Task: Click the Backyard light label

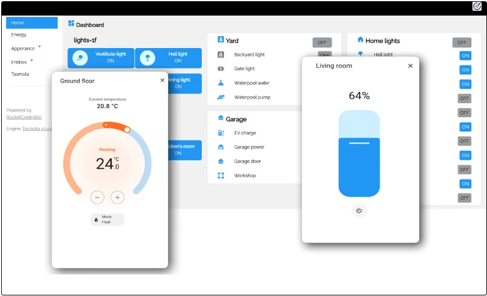Action: click(249, 55)
